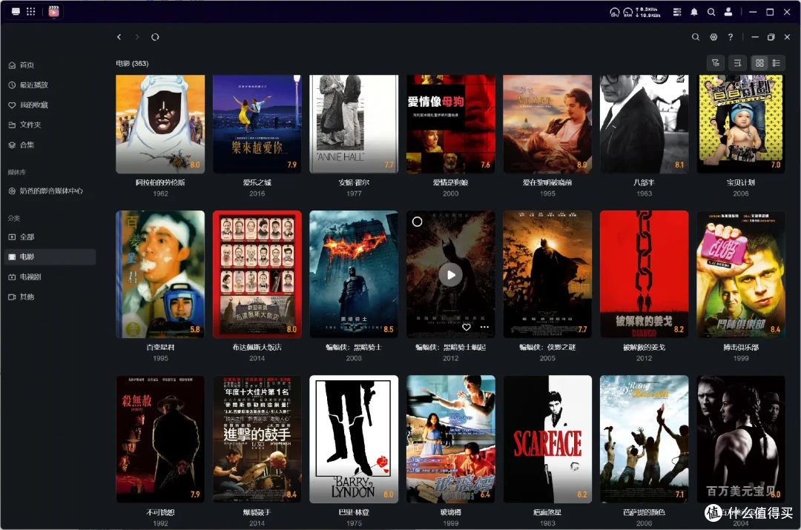Open the desktop icon in the top bar
This screenshot has width=801, height=530.
(16, 11)
